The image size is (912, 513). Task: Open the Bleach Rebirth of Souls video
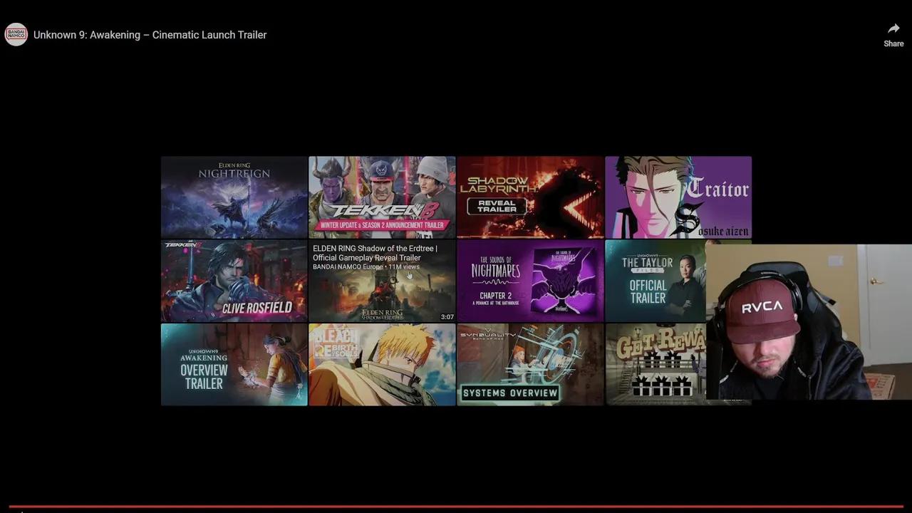(382, 365)
